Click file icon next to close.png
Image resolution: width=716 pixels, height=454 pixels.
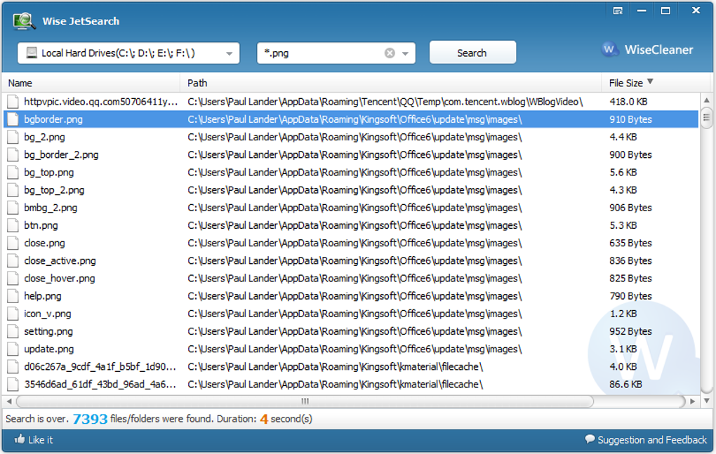[x=13, y=243]
